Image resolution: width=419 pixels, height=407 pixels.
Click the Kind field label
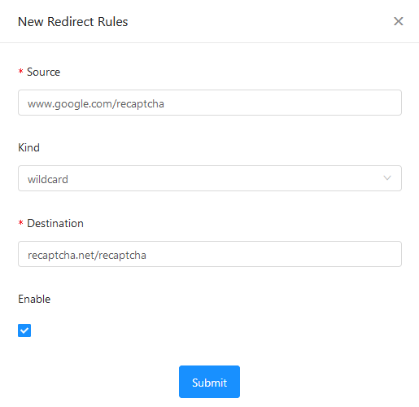click(28, 147)
